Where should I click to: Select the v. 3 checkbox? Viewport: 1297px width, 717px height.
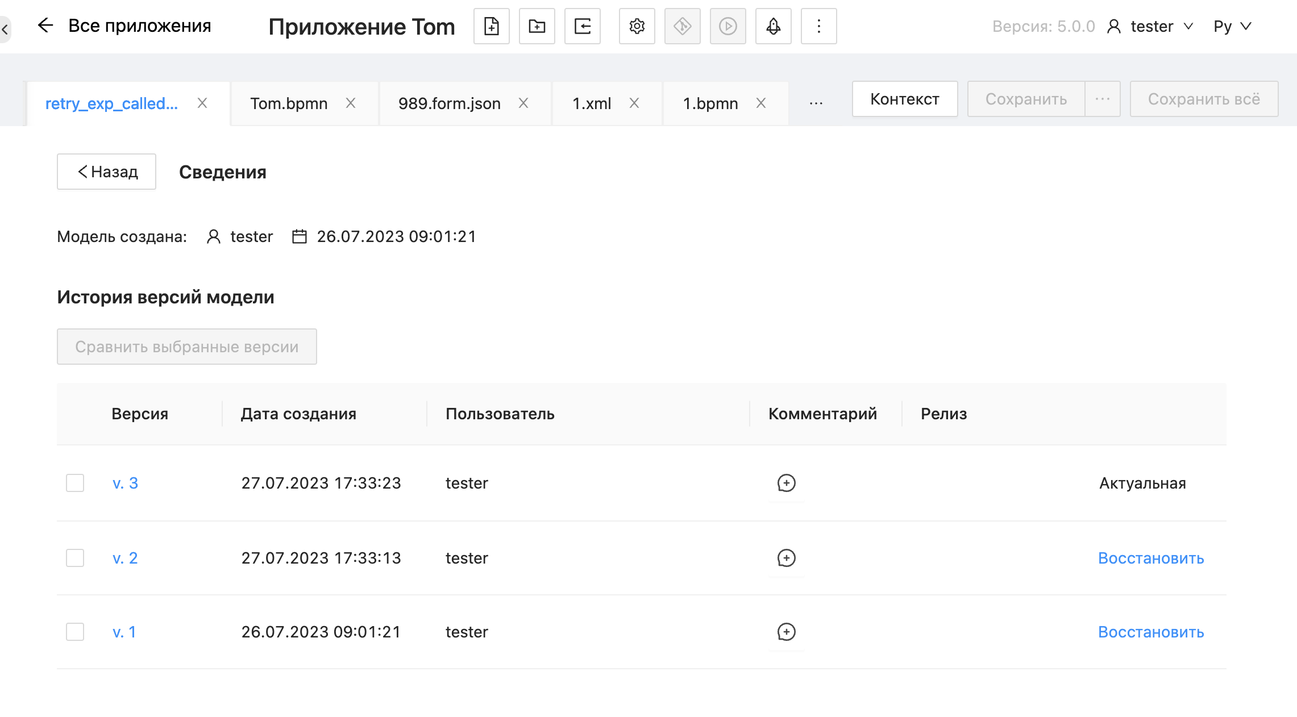click(x=75, y=483)
